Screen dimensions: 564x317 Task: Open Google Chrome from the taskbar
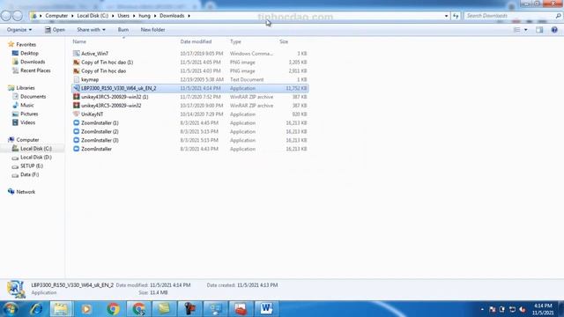coord(113,309)
